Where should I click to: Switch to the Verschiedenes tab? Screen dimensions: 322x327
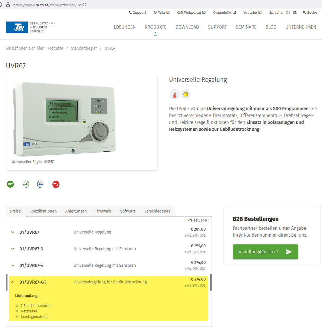point(157,211)
